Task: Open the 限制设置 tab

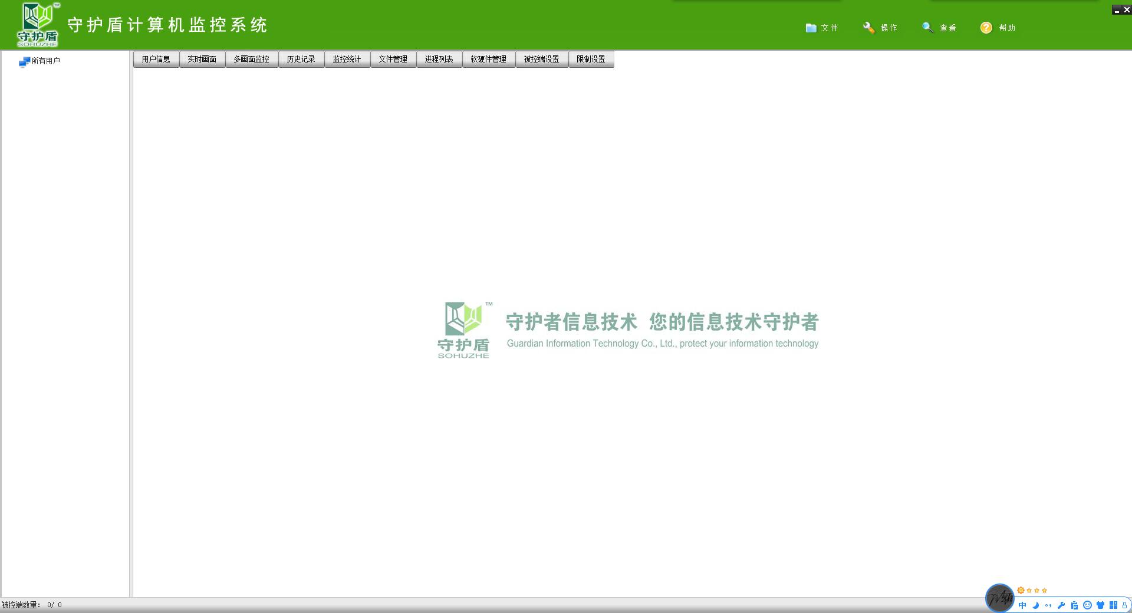Action: tap(591, 59)
